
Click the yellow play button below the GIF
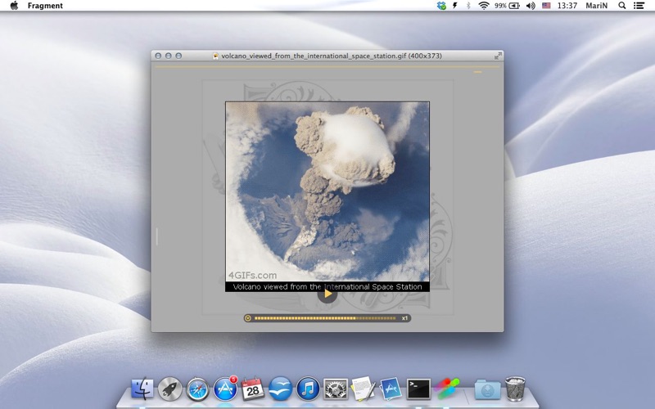328,294
